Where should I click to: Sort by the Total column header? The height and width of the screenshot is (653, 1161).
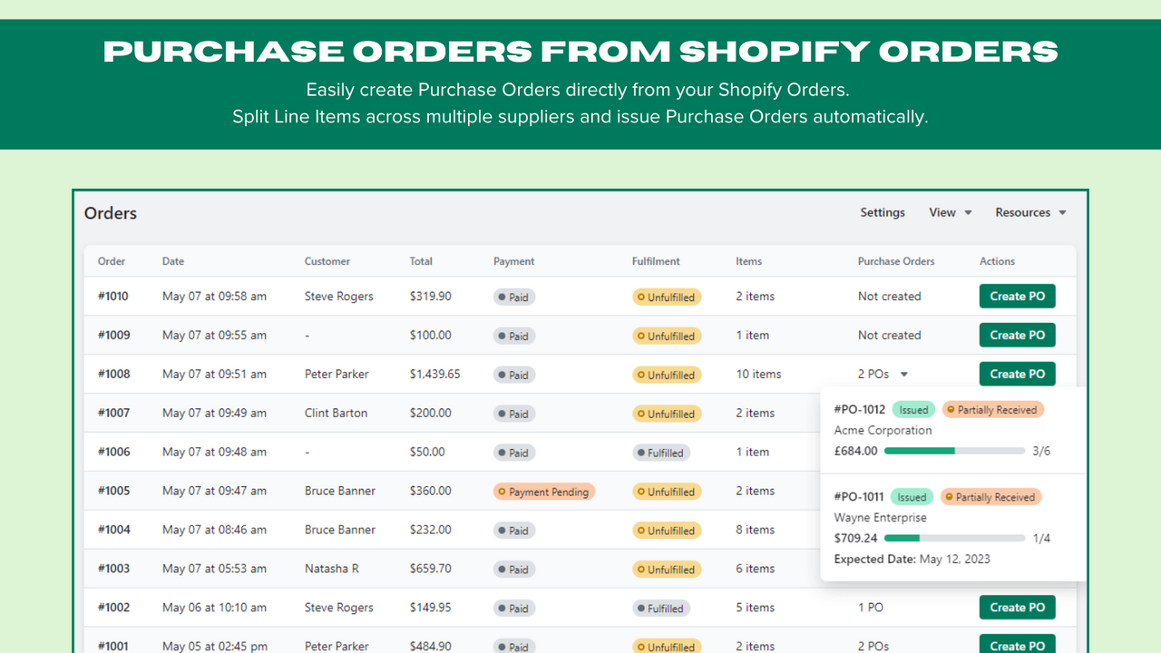421,261
